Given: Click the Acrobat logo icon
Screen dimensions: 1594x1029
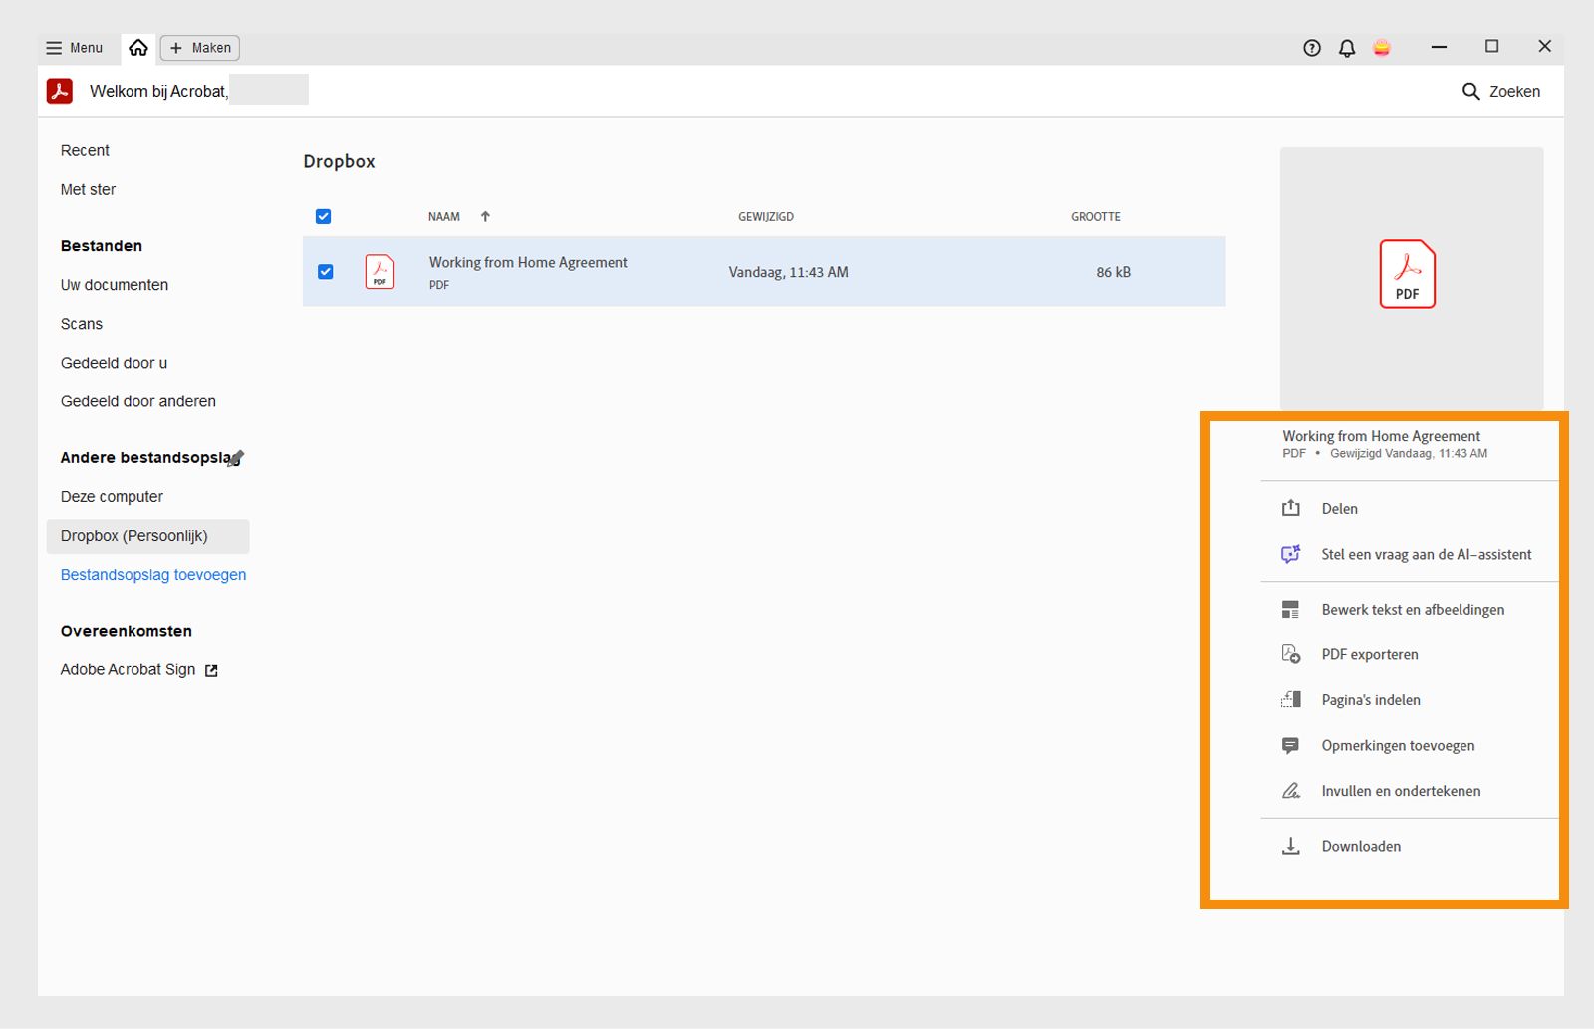Looking at the screenshot, I should pos(60,91).
